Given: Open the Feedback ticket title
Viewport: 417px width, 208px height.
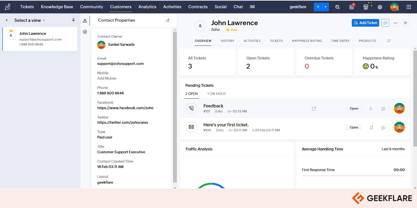Looking at the screenshot, I should pos(213,106).
